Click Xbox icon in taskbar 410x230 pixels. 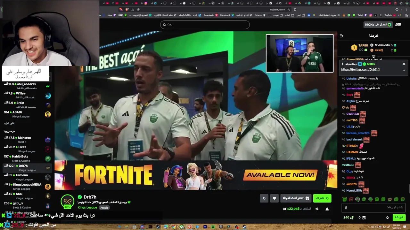tap(182, 227)
